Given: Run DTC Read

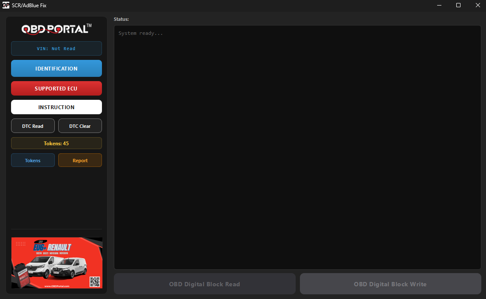Looking at the screenshot, I should pos(33,126).
